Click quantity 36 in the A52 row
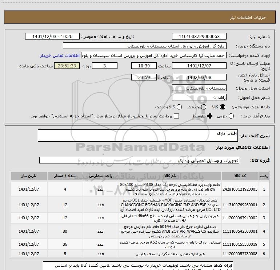 click(65, 244)
